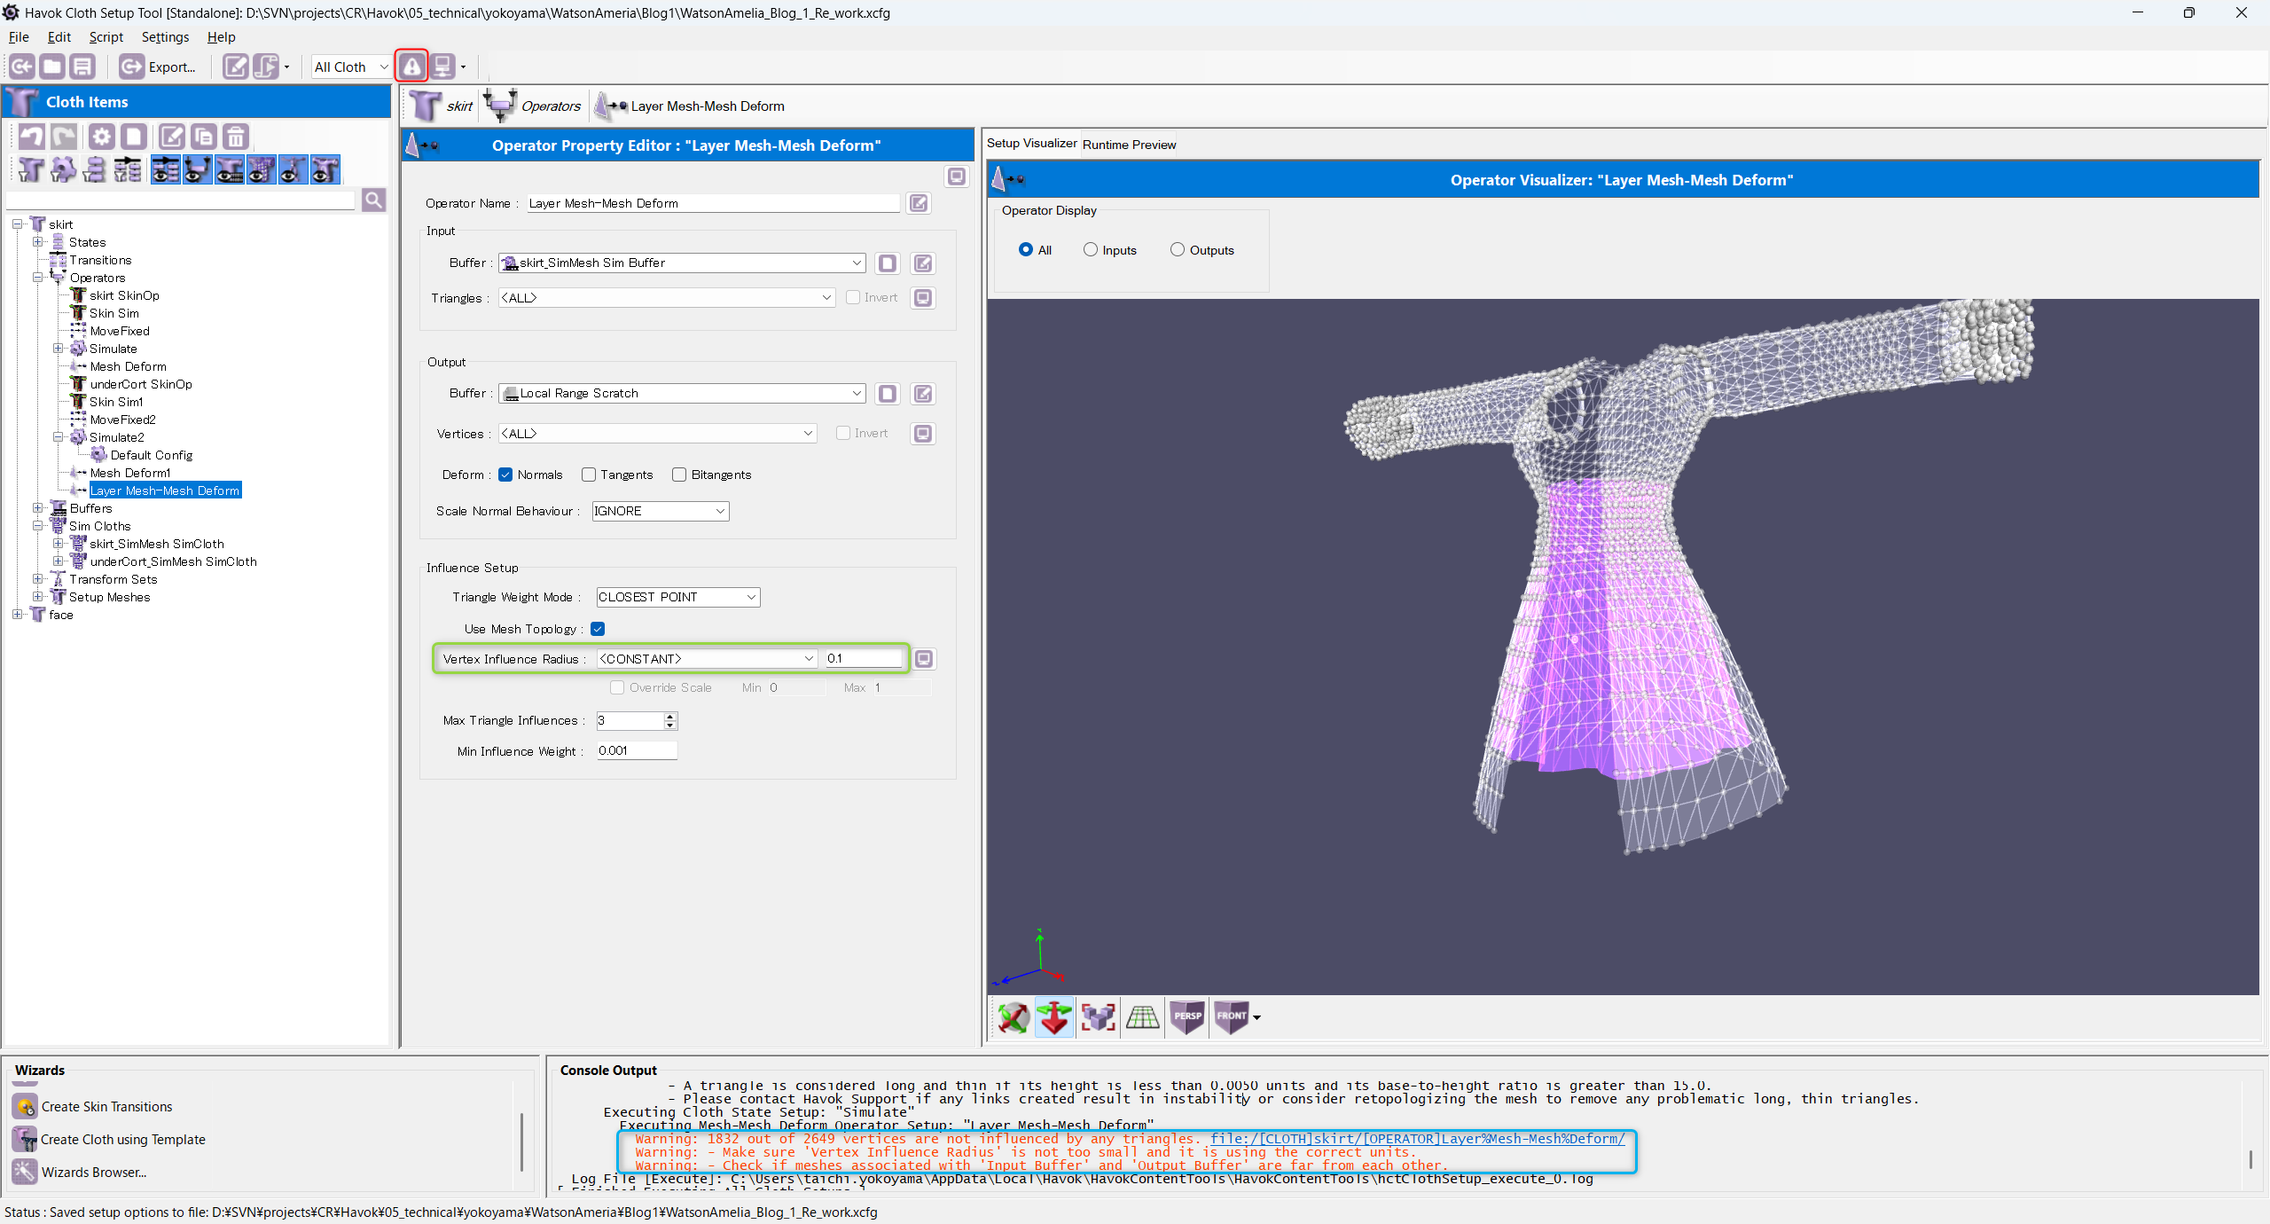Follow the Layer Mesh-Mesh Deform warning link
Viewport: 2270px width, 1224px height.
click(1417, 1139)
